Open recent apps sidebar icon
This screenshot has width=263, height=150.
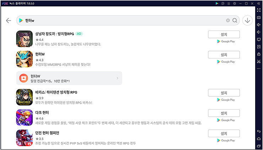[x=259, y=146]
